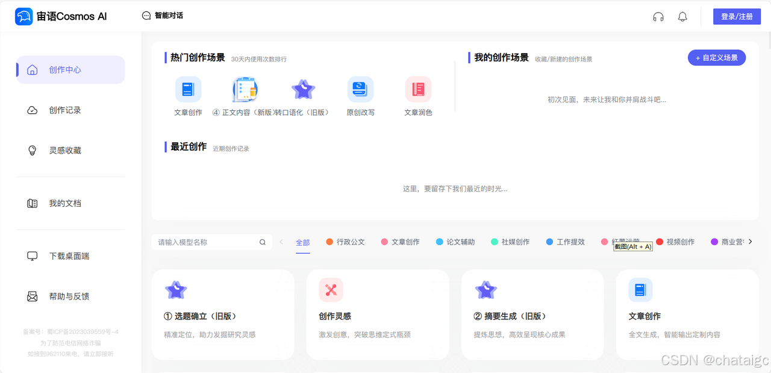The height and width of the screenshot is (373, 771).
Task: Click the 我的文档 book icon in sidebar
Action: tap(33, 204)
